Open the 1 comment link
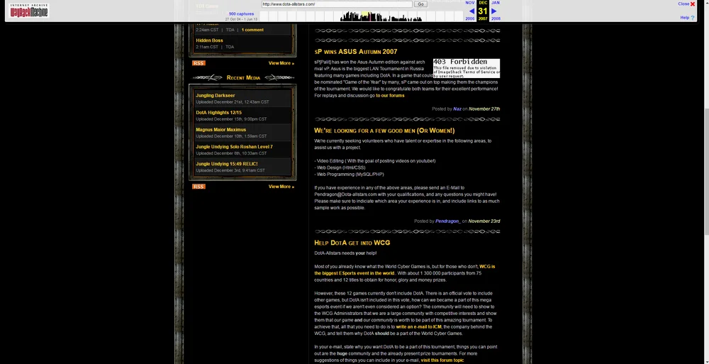This screenshot has width=709, height=364. pos(252,30)
